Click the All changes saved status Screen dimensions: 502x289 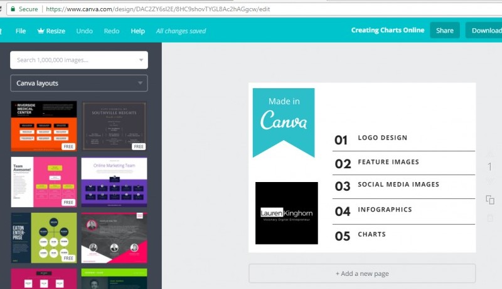[x=181, y=31]
